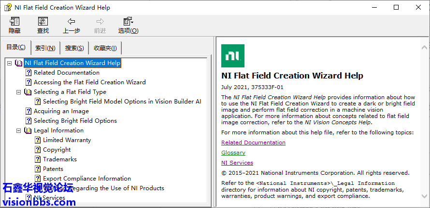The height and width of the screenshot is (208, 430).
Task: Click the Forward (前进) arrow icon
Action: (100, 22)
